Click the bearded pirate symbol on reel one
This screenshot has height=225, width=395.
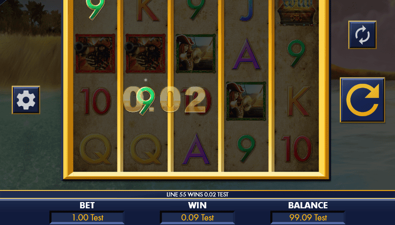coord(95,54)
